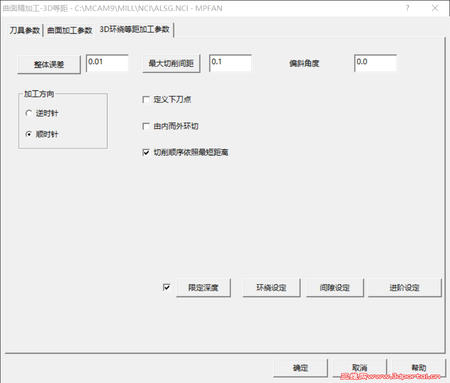Enable the 由内而外环切 checkbox
450x383 pixels.
point(146,126)
